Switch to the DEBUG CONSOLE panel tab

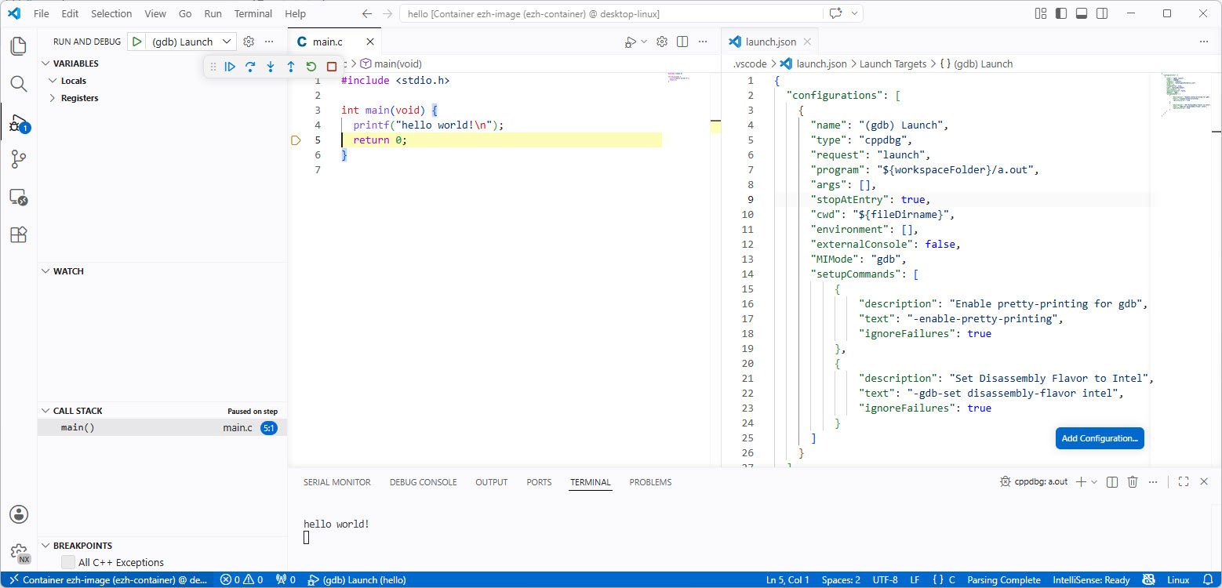coord(423,482)
